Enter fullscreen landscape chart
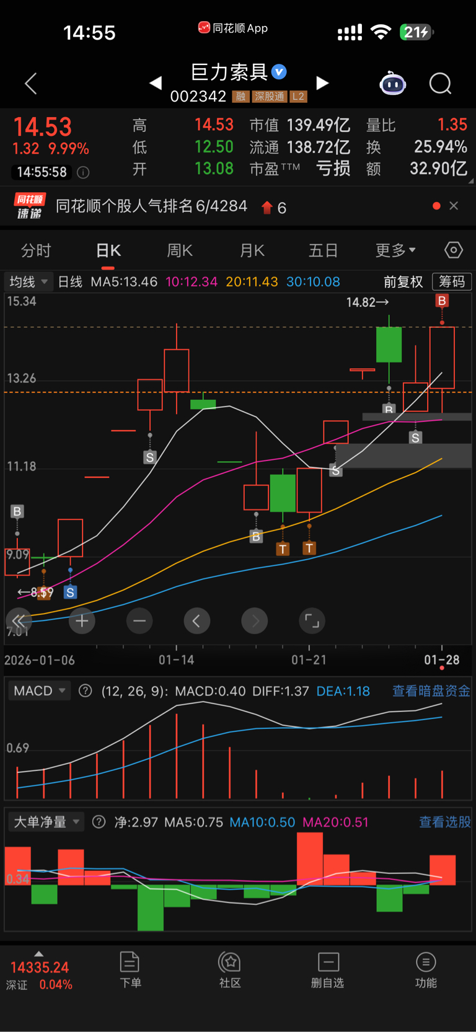The height and width of the screenshot is (1032, 476). (312, 621)
